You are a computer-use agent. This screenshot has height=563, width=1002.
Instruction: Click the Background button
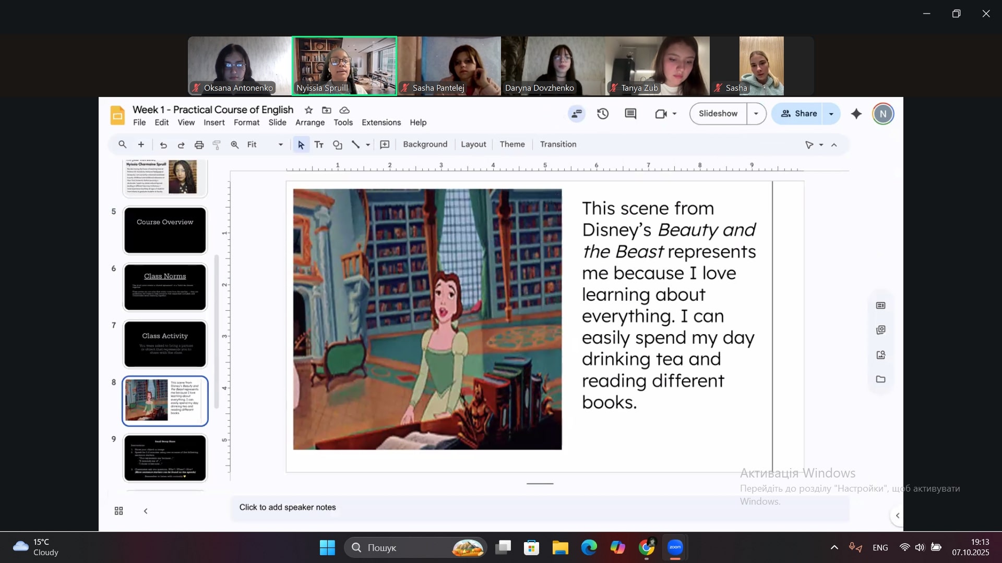[425, 144]
